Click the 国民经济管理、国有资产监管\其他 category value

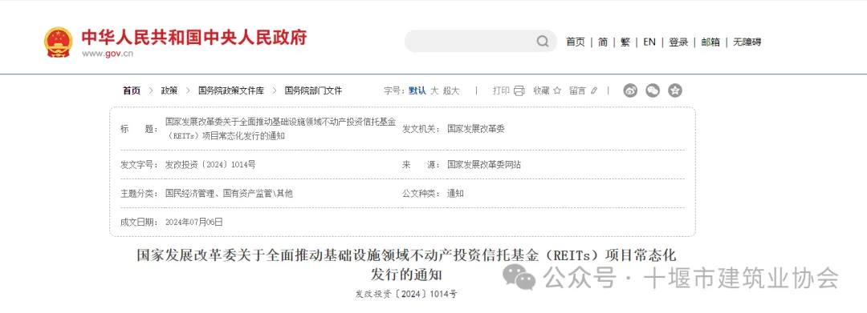pos(229,194)
